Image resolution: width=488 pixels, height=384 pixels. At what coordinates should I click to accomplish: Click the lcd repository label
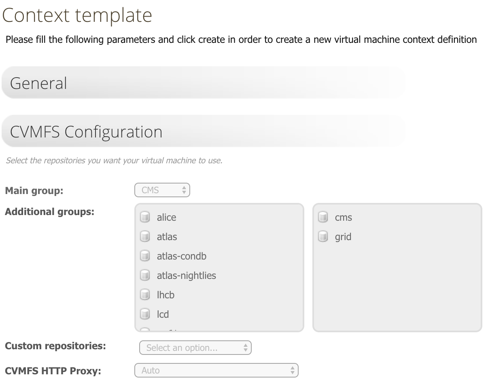tap(163, 314)
